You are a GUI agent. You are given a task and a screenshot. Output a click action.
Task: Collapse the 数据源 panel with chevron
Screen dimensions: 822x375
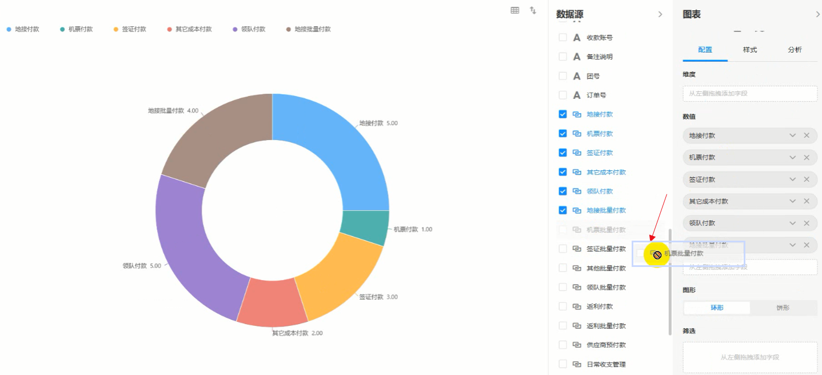tap(660, 14)
